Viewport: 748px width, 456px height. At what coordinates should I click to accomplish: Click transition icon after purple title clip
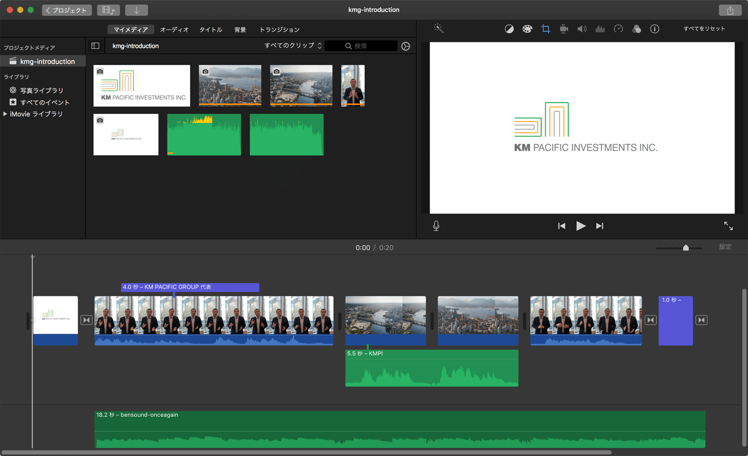702,320
